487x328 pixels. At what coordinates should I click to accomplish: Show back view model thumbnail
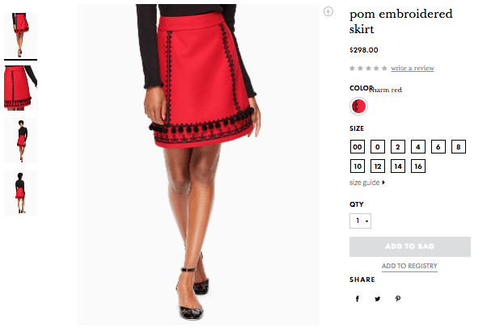20,193
